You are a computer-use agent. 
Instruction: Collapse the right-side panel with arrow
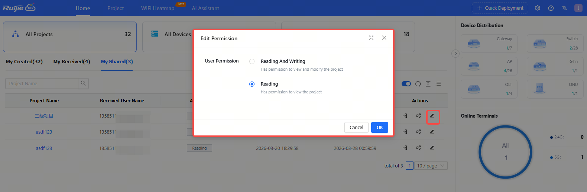pos(455,54)
